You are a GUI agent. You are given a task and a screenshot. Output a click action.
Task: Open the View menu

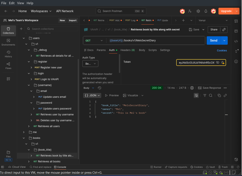click(x=21, y=3)
